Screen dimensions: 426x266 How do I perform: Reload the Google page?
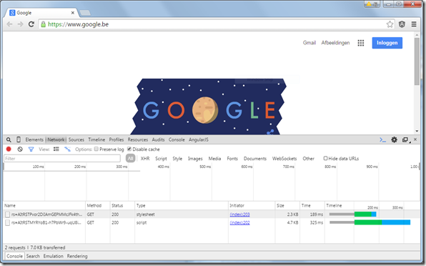31,24
